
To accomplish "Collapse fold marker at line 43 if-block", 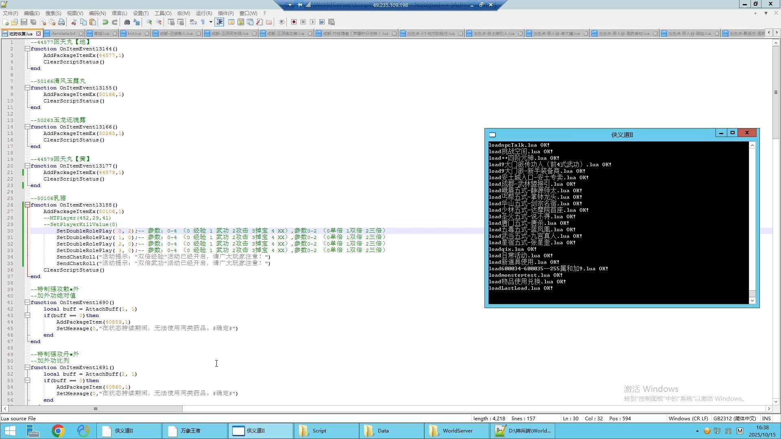I will point(27,315).
